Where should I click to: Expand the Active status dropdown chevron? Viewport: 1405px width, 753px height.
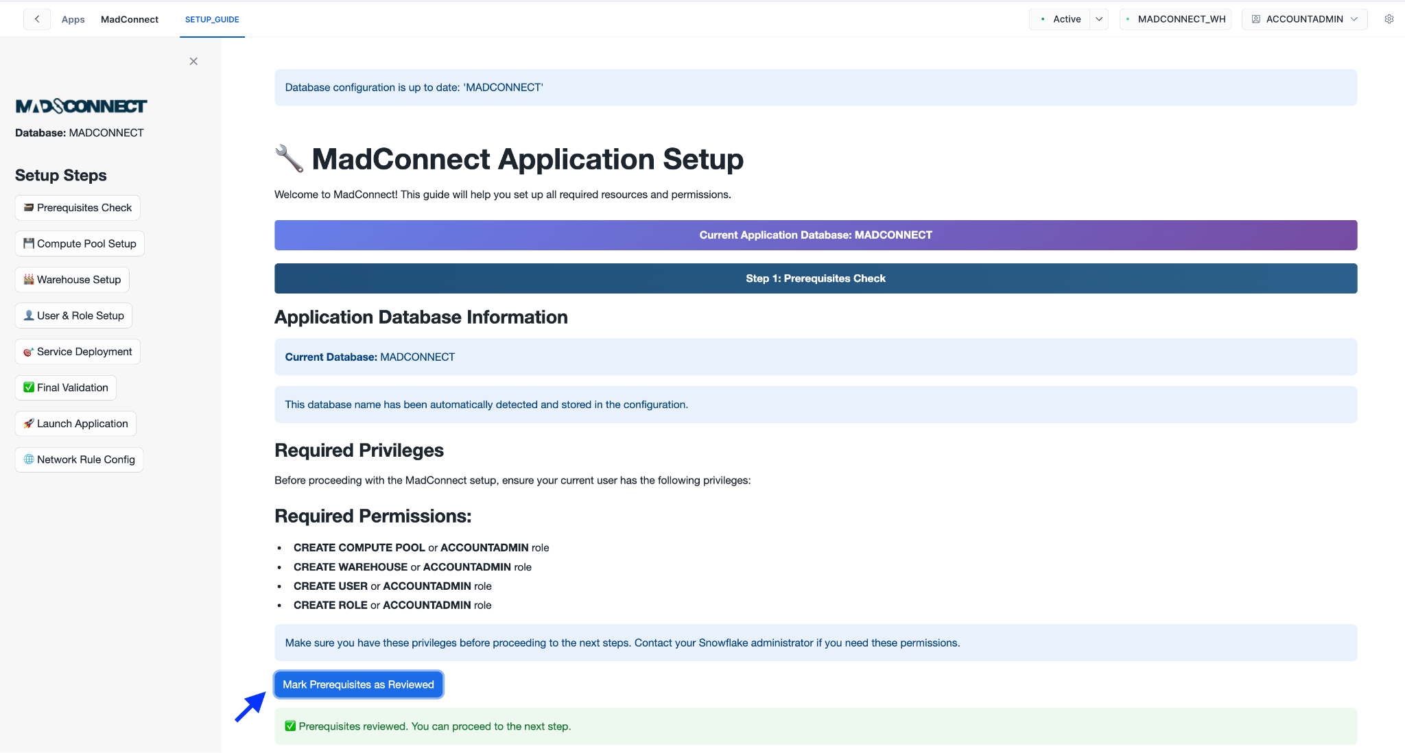pyautogui.click(x=1099, y=19)
